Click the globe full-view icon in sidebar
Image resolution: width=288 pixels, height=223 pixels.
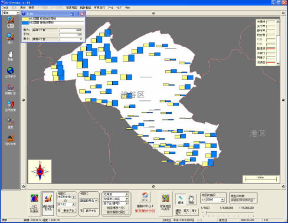tap(11, 72)
